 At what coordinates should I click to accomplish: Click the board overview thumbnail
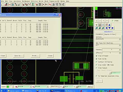[x=108, y=13]
